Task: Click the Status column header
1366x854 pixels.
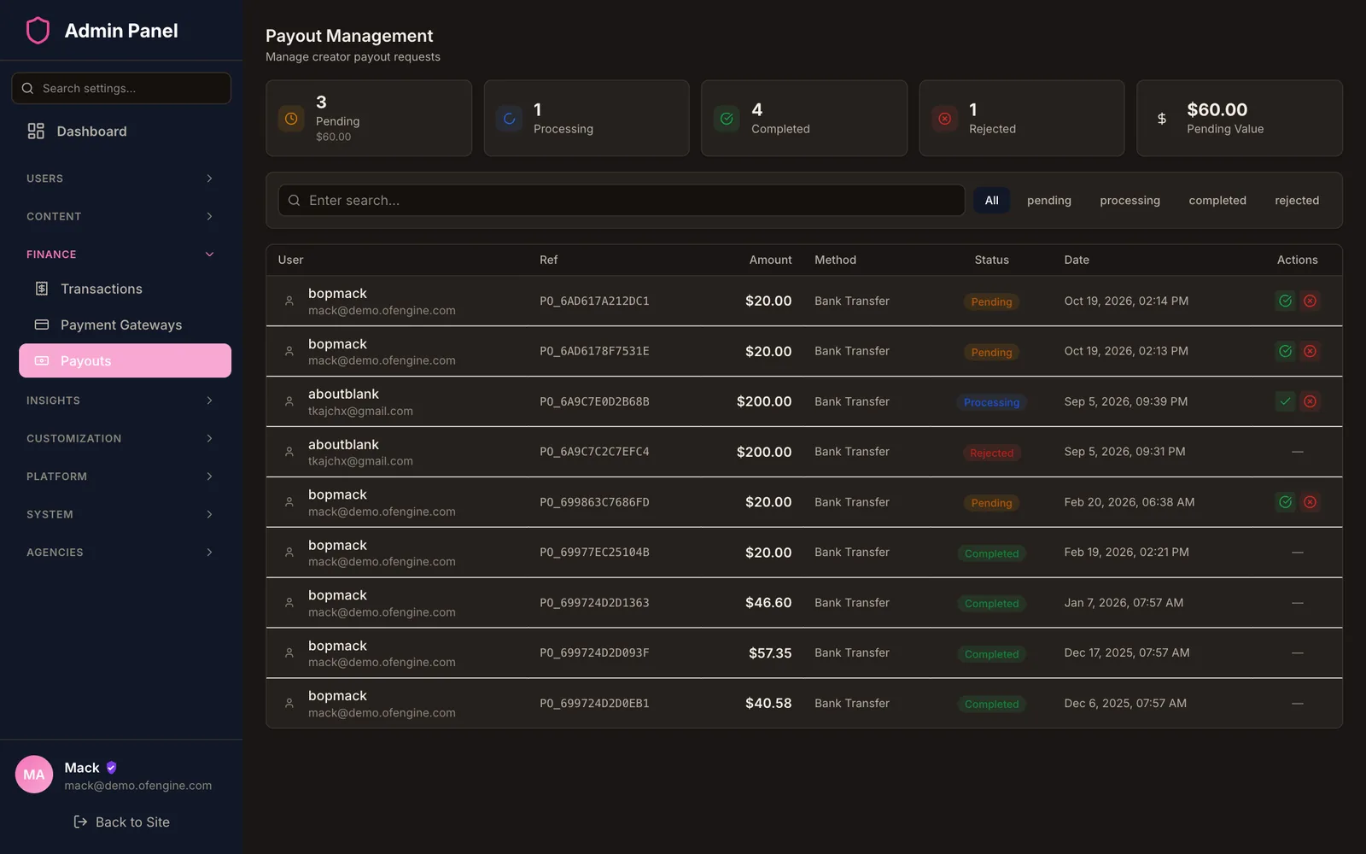Action: pyautogui.click(x=991, y=260)
